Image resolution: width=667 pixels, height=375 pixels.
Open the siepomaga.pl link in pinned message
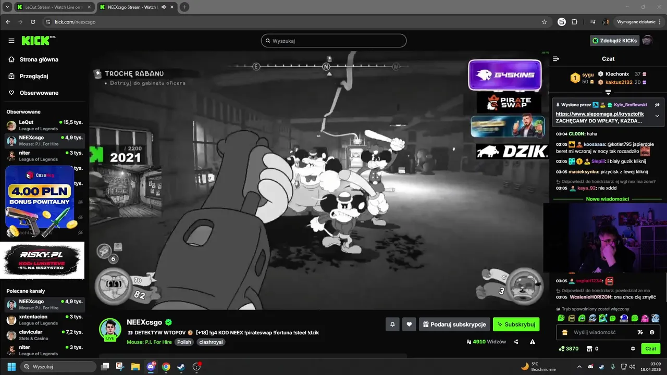(x=599, y=114)
